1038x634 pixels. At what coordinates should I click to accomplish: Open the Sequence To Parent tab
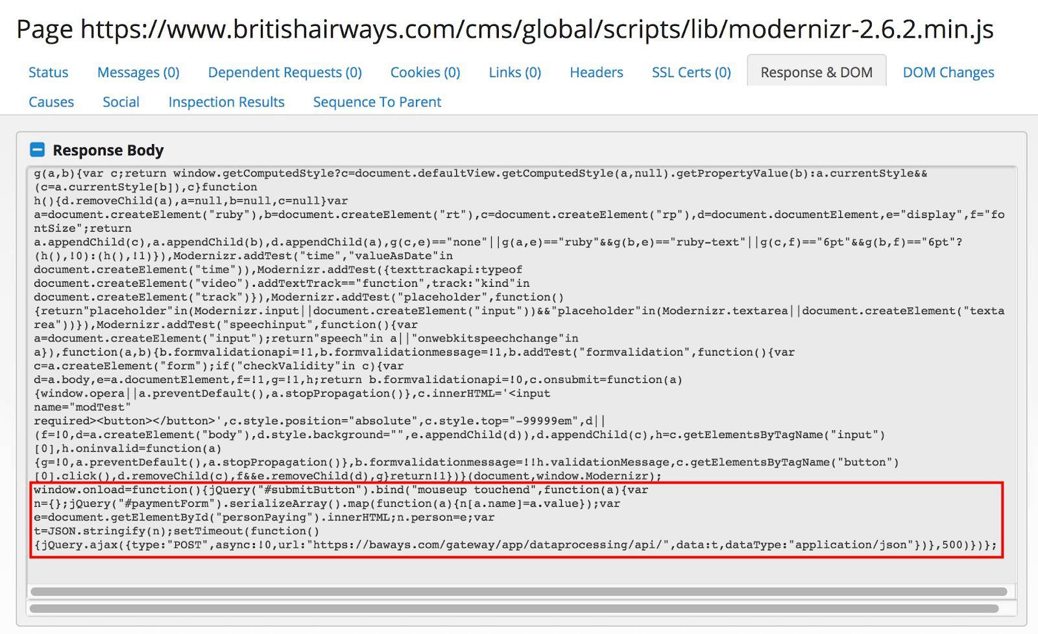coord(377,102)
